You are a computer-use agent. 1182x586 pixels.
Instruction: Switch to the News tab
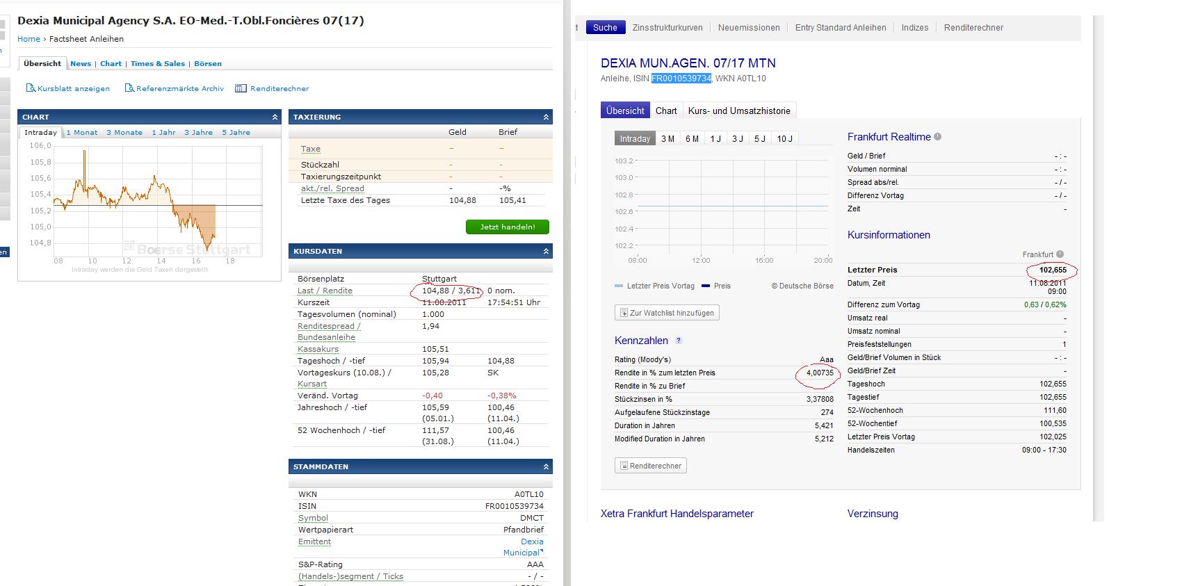point(81,63)
